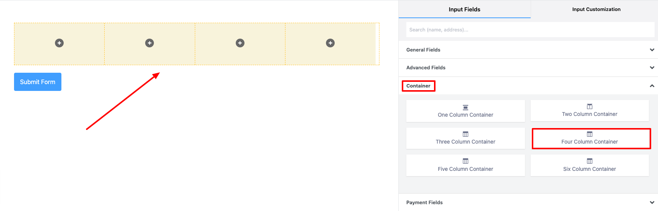This screenshot has height=211, width=658.
Task: Click the General Fields header label
Action: (423, 50)
